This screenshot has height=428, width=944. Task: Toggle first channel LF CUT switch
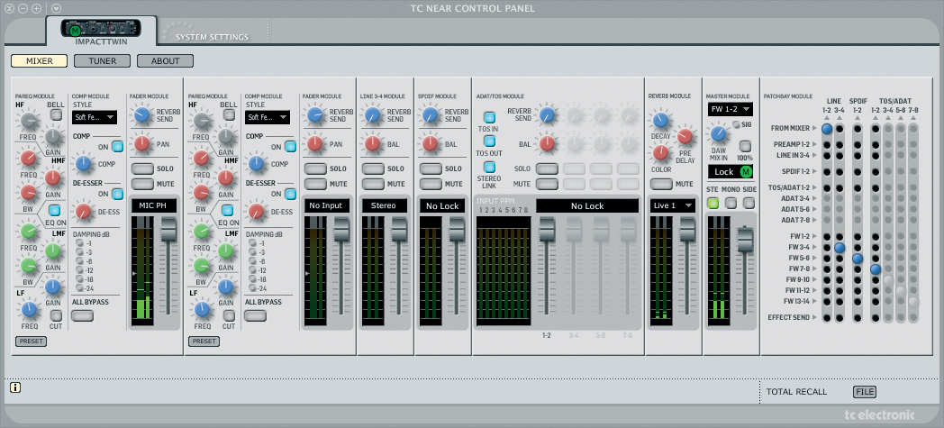[56, 315]
